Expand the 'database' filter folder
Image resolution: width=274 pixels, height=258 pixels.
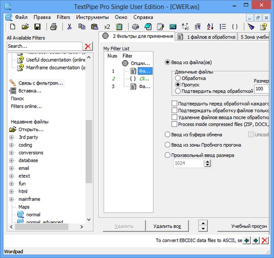[x=12, y=161]
